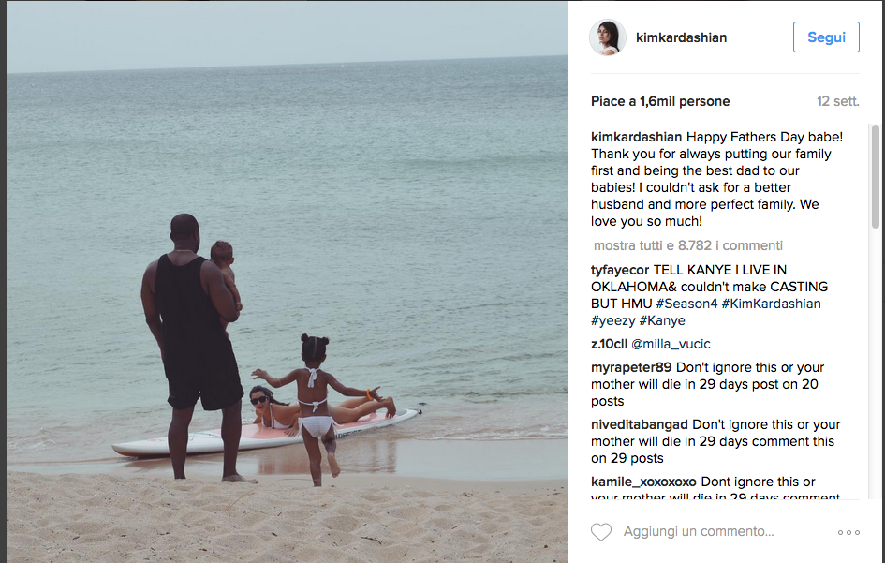Open niveditabangad commenter profile
This screenshot has width=885, height=563.
pyautogui.click(x=640, y=424)
